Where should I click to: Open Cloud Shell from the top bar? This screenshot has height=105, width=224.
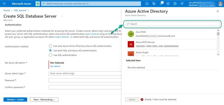point(147,4)
